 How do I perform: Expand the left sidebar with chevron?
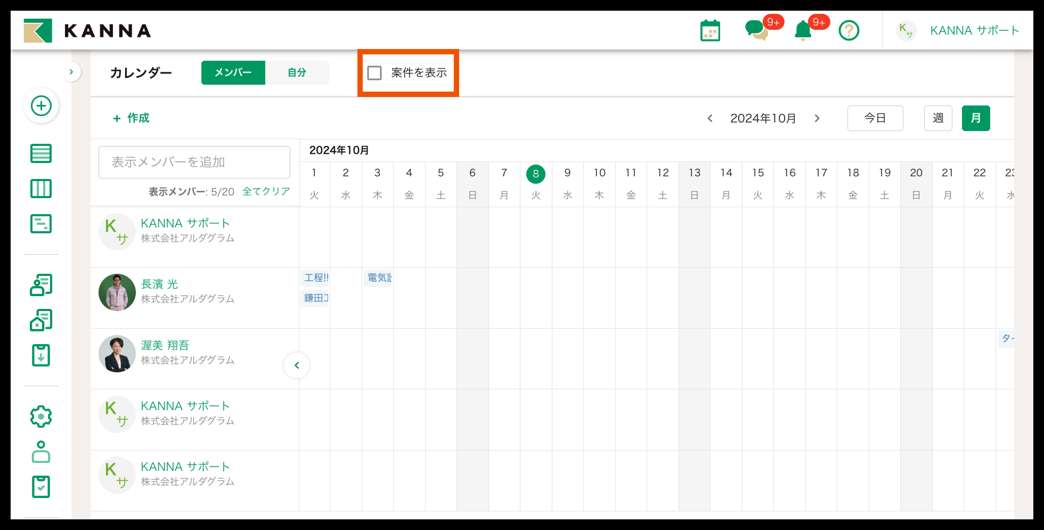71,72
